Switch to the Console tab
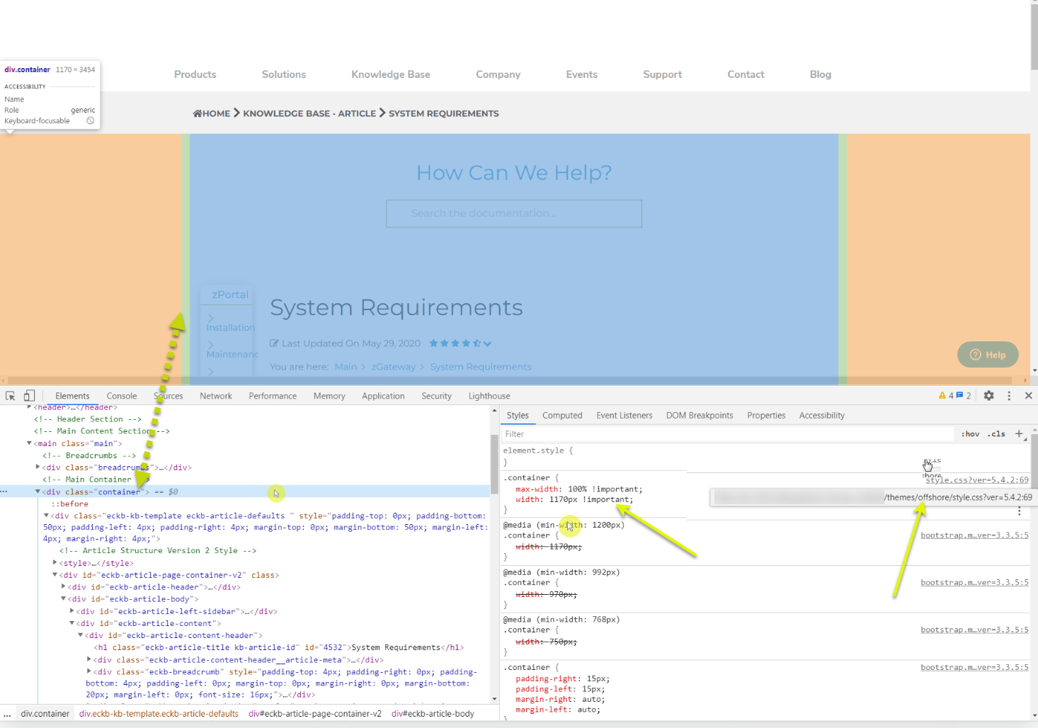This screenshot has height=728, width=1038. coord(122,396)
